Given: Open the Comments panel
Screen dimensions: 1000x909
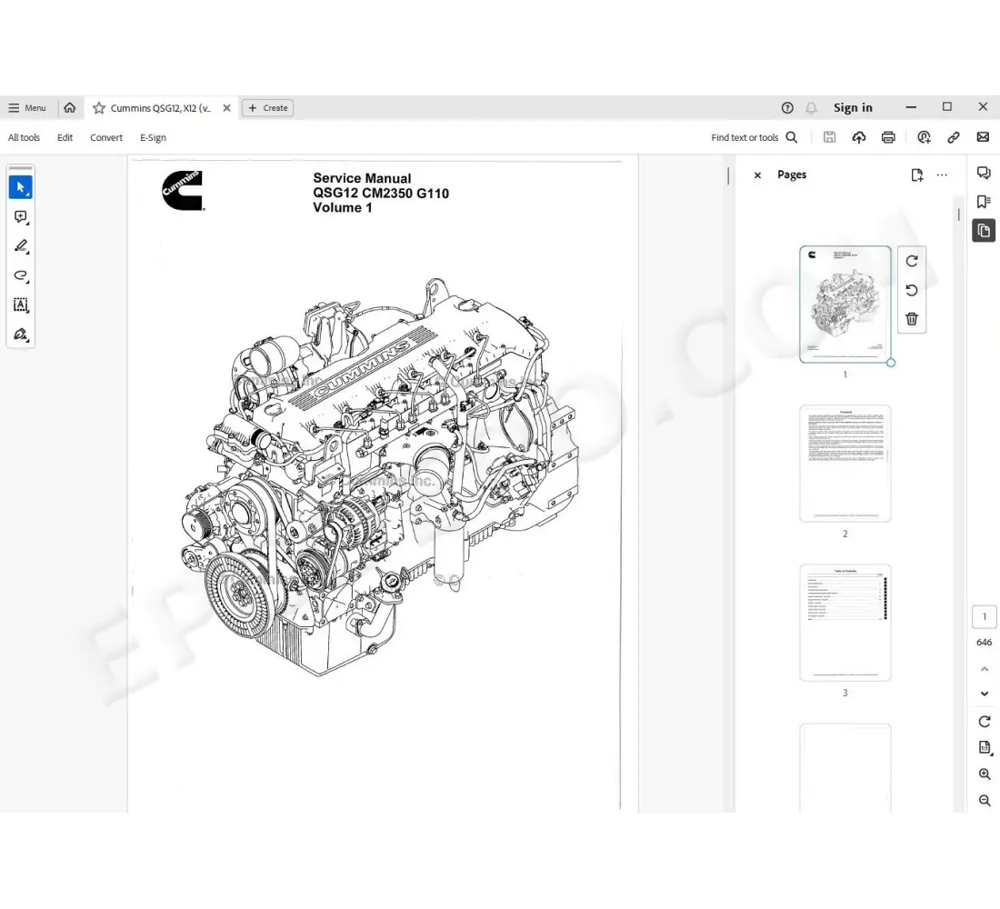Looking at the screenshot, I should click(x=983, y=172).
